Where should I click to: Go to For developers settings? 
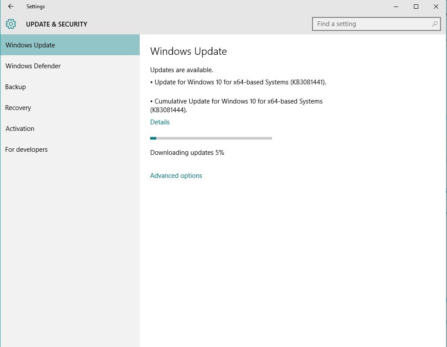[70, 149]
